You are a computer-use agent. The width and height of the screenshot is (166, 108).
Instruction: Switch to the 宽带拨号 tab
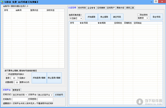point(16,90)
